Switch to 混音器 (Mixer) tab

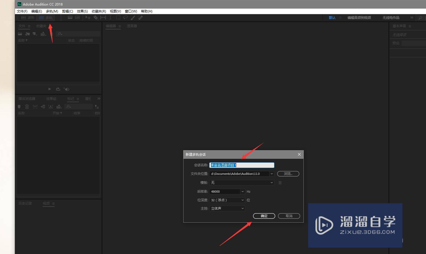tap(132, 26)
